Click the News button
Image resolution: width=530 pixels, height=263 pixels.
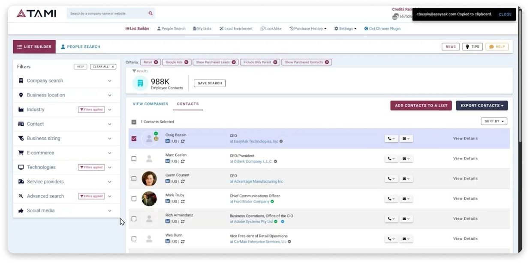tap(451, 47)
